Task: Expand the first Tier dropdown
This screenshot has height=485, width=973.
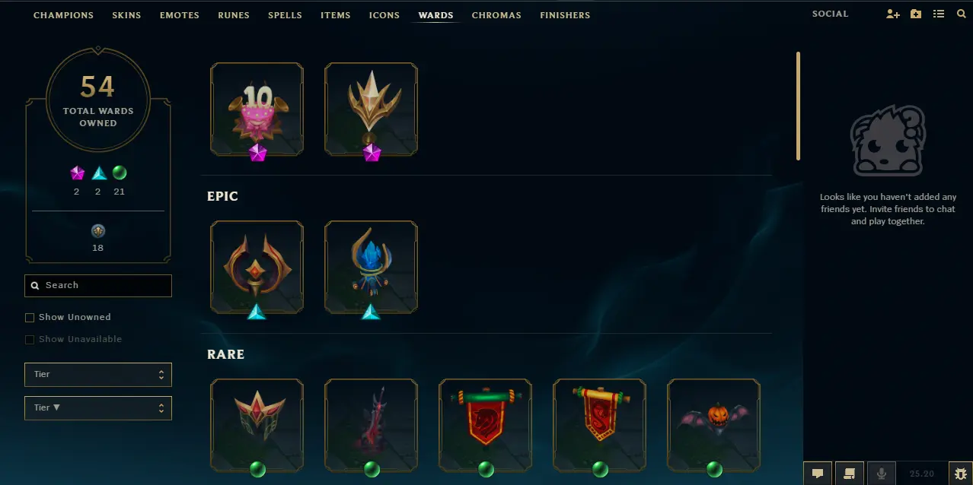Action: click(98, 375)
